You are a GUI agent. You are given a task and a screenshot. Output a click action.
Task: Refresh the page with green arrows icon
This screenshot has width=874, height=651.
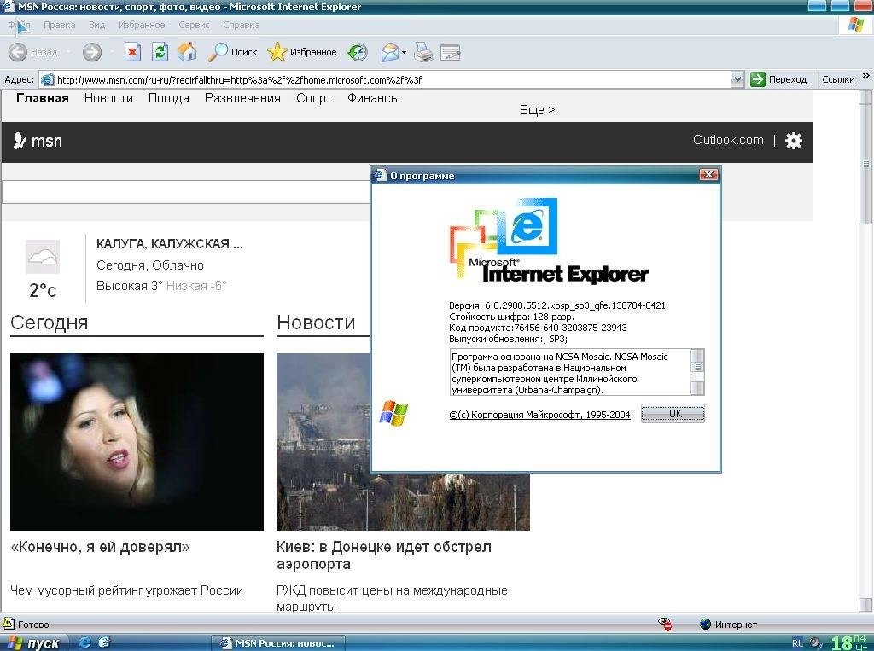point(160,52)
